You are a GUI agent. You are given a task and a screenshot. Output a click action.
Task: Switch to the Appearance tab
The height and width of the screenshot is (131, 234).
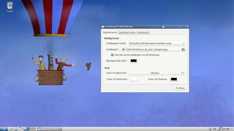point(110,32)
